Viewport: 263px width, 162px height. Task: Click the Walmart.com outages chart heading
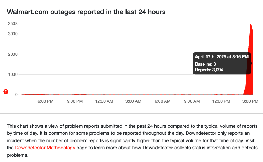coord(86,12)
